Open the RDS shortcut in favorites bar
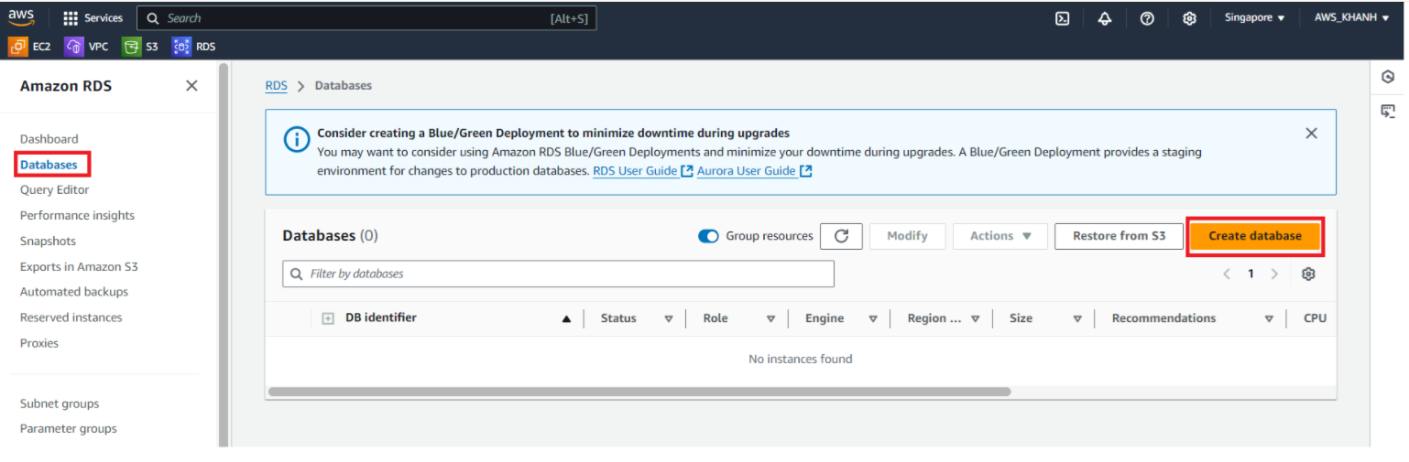Image resolution: width=1409 pixels, height=462 pixels. pyautogui.click(x=194, y=46)
